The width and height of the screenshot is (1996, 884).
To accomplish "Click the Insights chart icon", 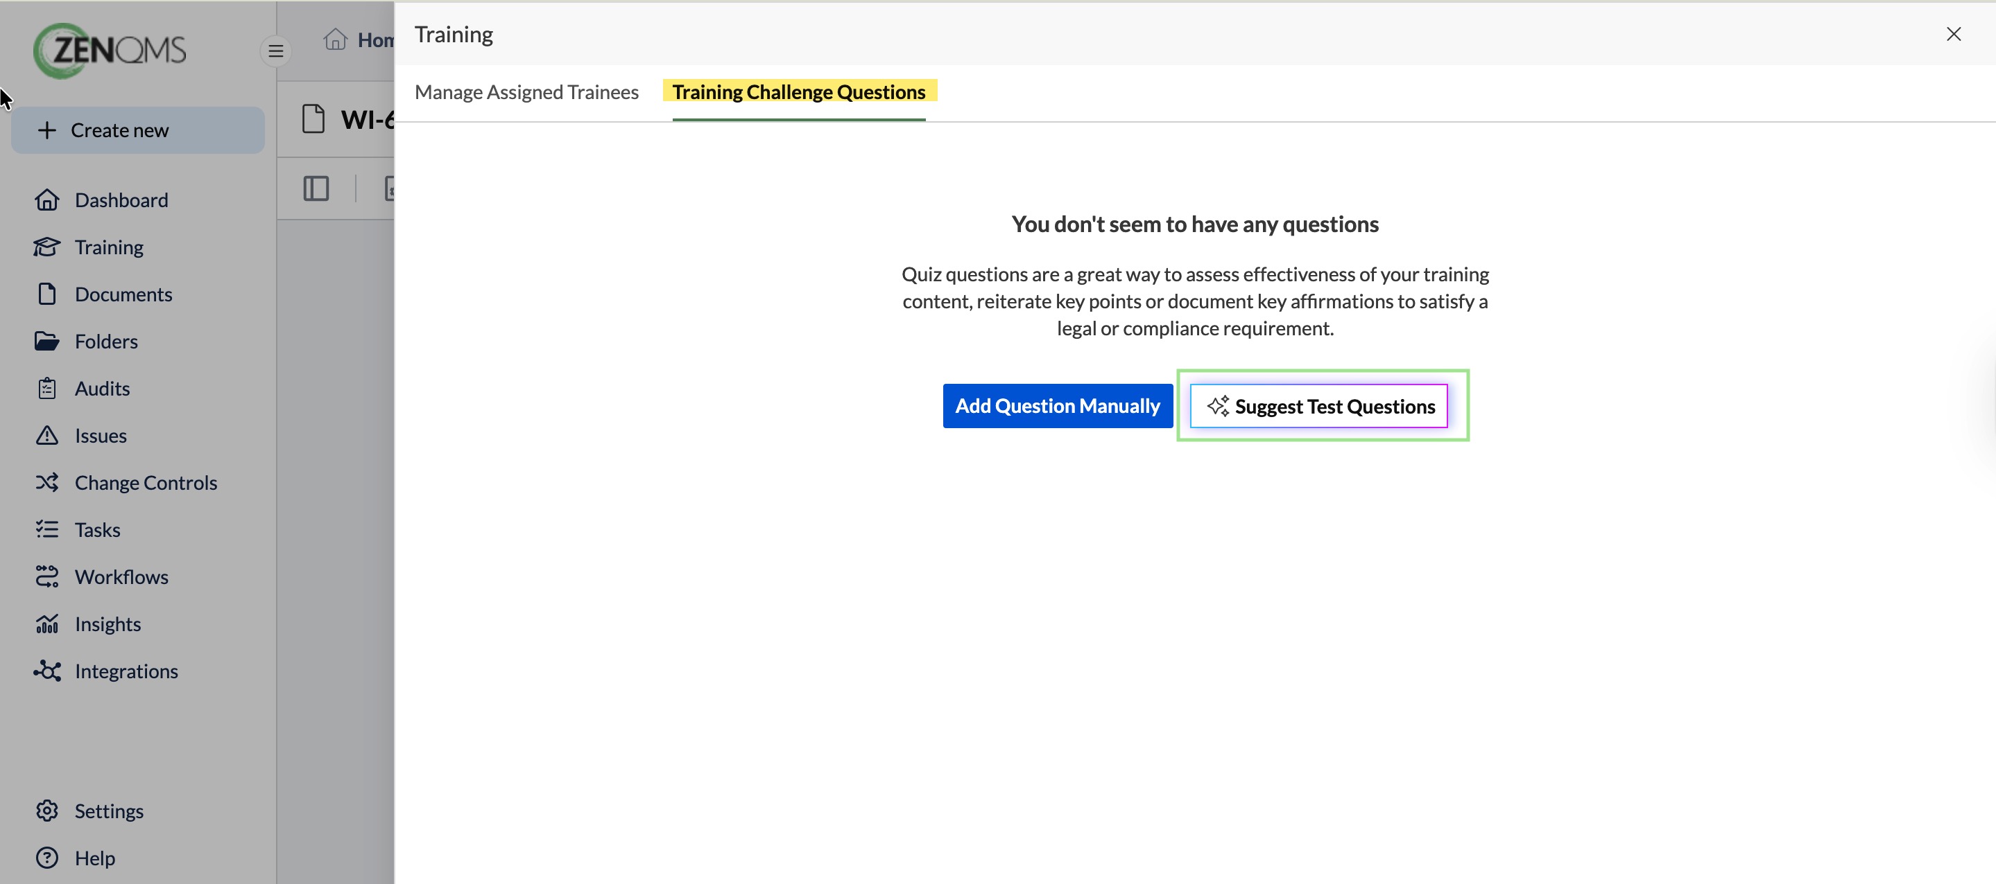I will click(46, 625).
